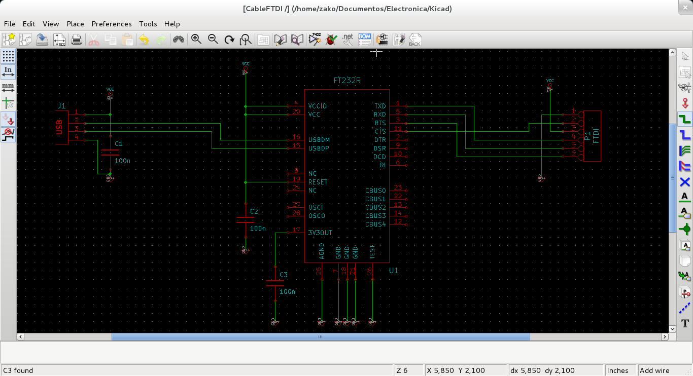
Task: Switch units to millimeters
Action: (x=7, y=86)
